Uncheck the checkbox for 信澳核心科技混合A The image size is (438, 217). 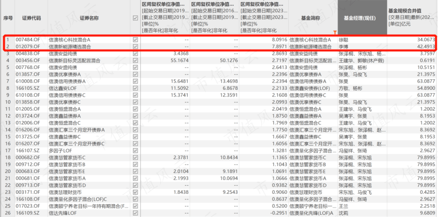(135, 39)
